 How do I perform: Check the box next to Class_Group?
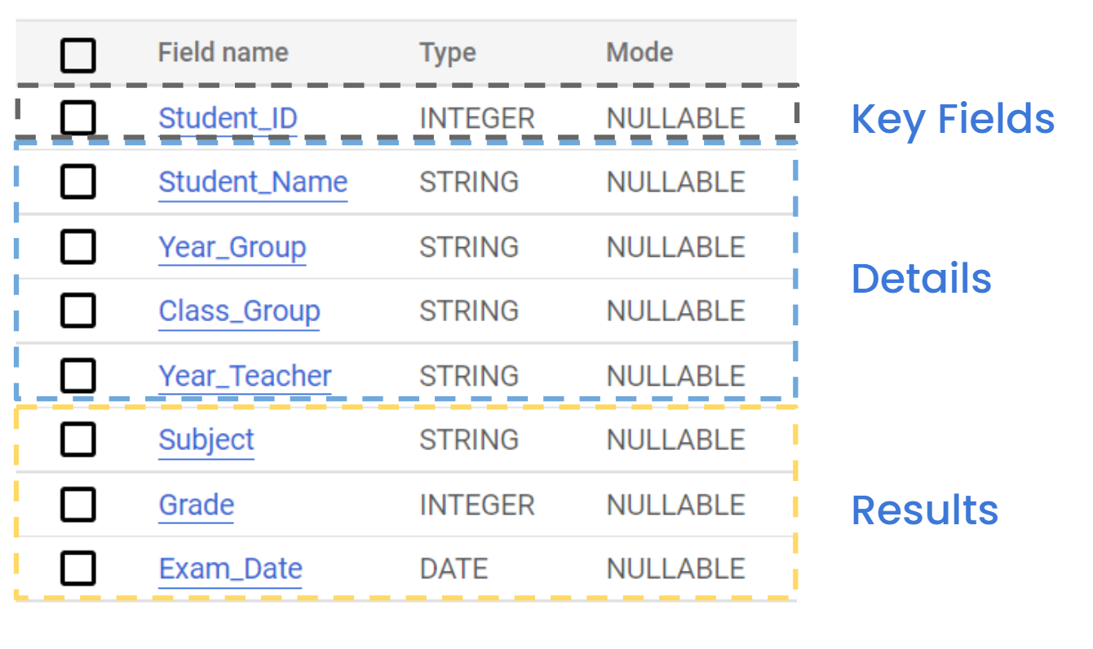pos(78,311)
